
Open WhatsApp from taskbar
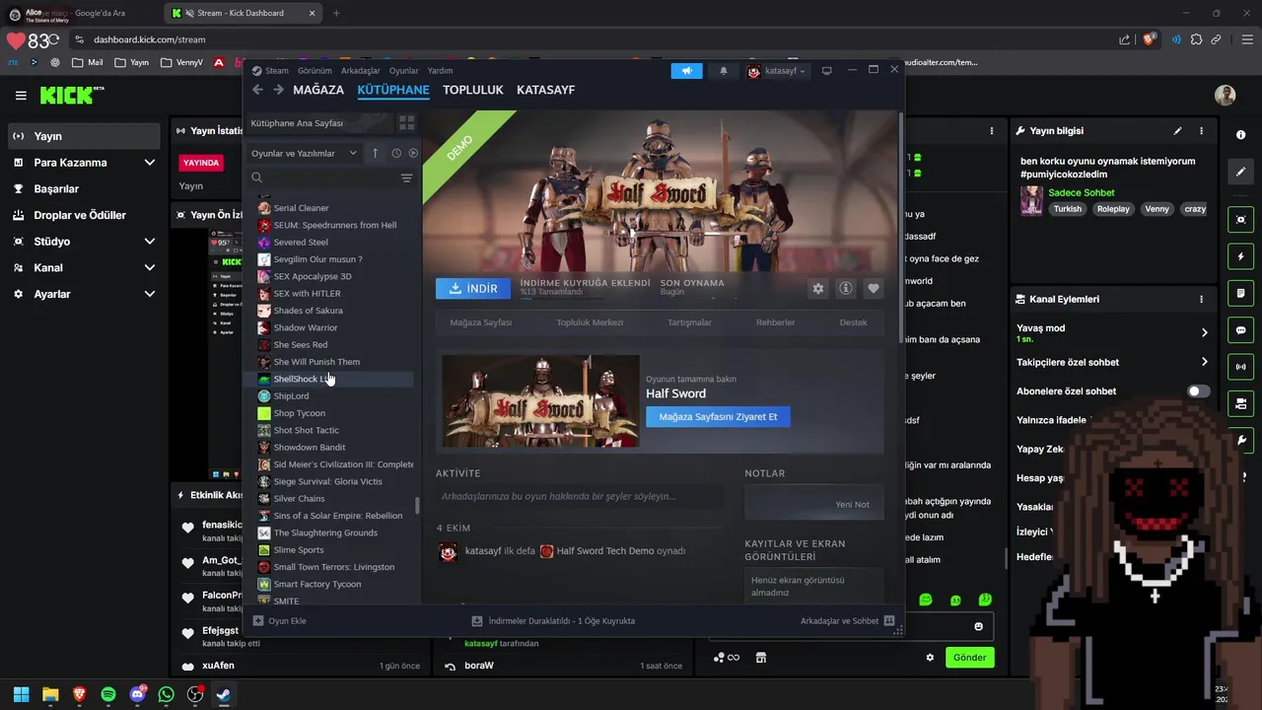166,694
